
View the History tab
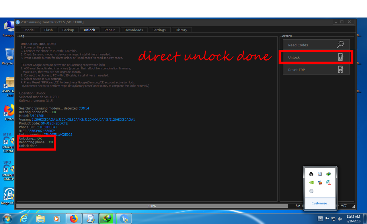point(181,30)
